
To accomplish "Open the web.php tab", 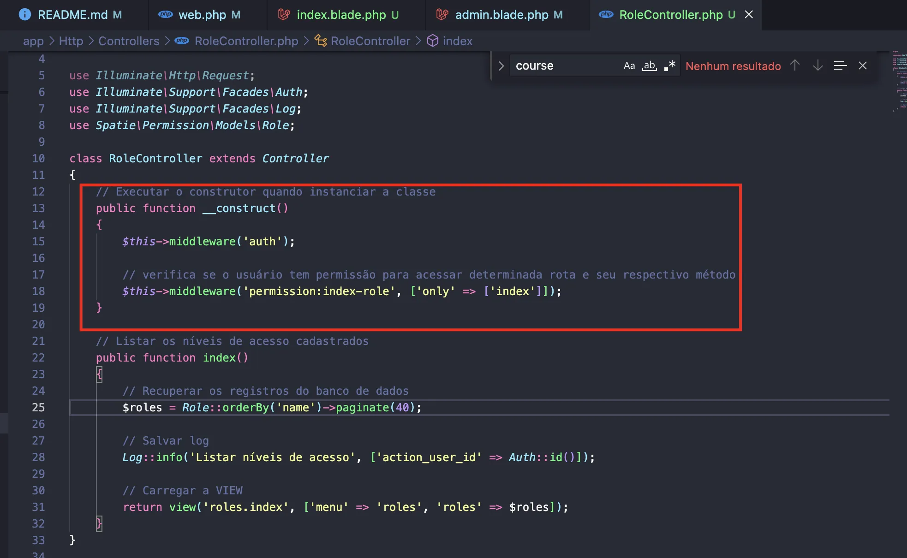I will [x=202, y=15].
